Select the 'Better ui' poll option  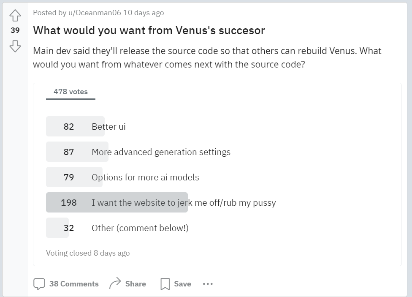(108, 127)
